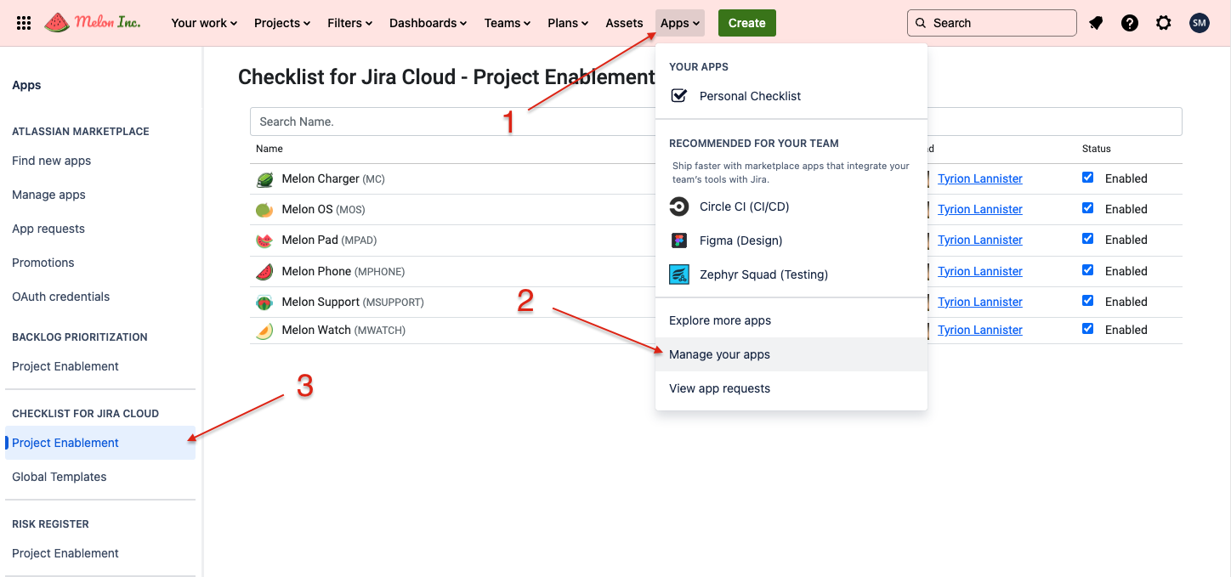The image size is (1231, 577).
Task: Choose View app requests from menu
Action: click(x=719, y=388)
